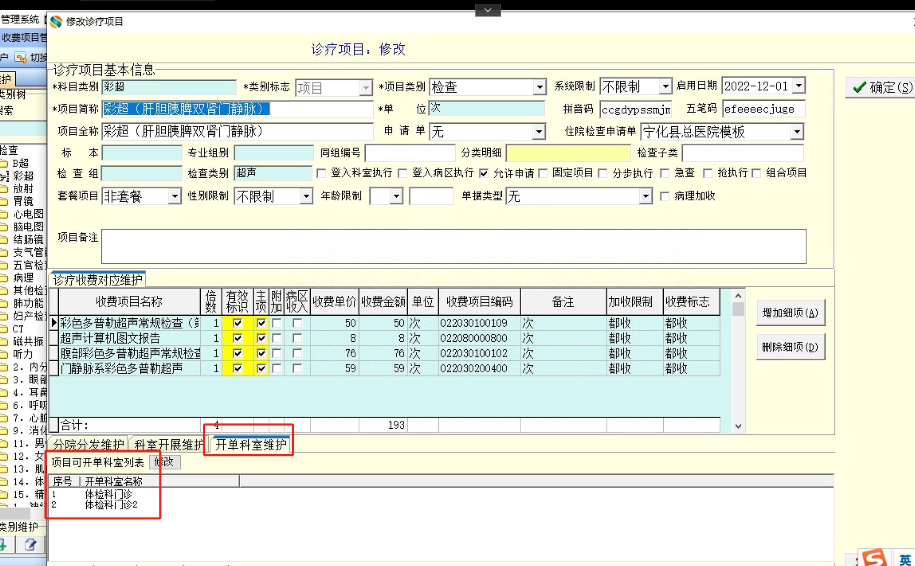Click the fee table vertical scrollbar down arrow

pyautogui.click(x=738, y=426)
